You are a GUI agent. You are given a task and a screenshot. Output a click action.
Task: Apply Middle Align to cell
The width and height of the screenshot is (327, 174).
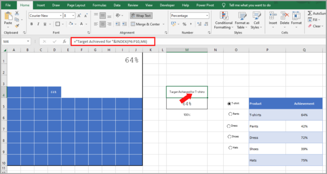(102, 15)
